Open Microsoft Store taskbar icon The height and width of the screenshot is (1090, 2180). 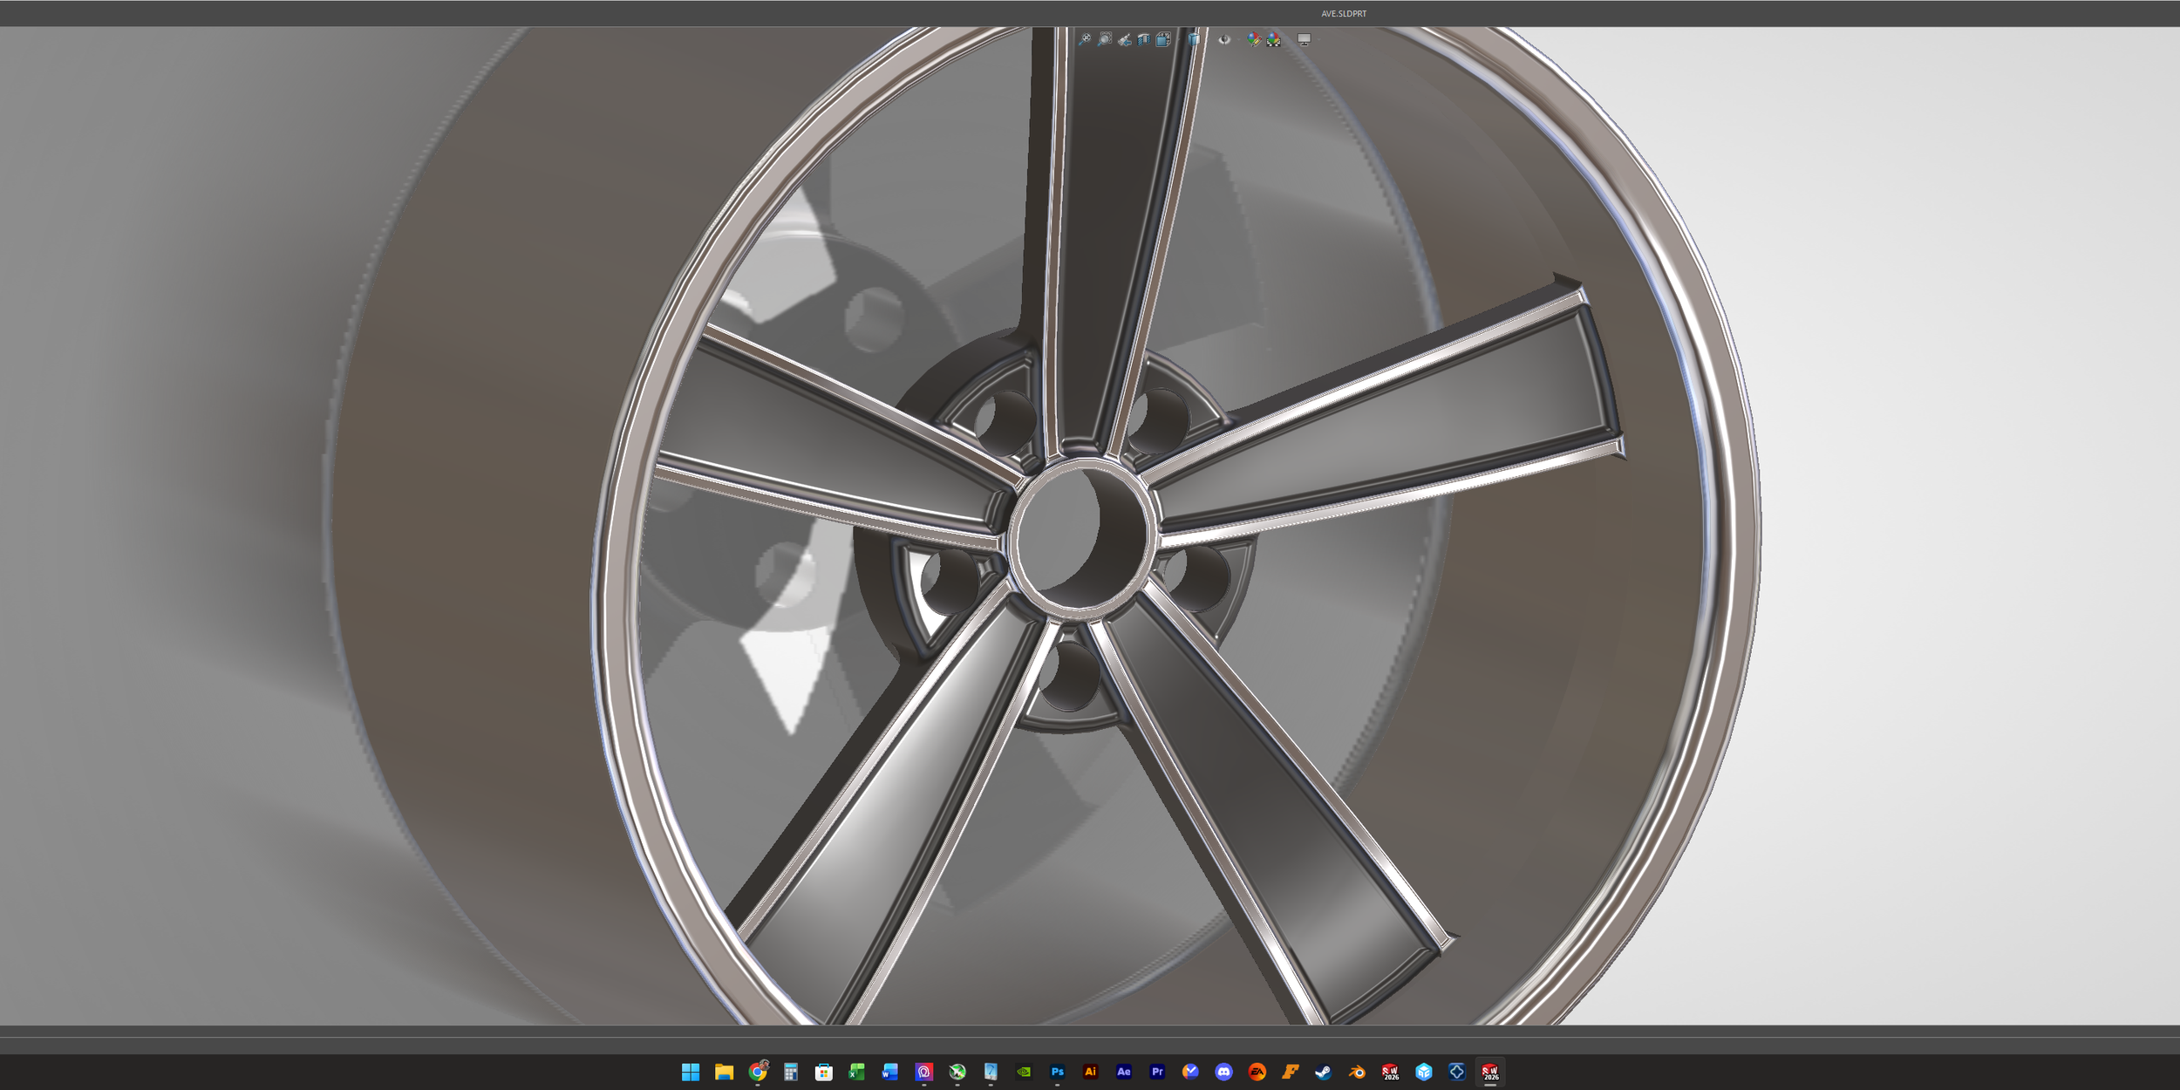[824, 1072]
